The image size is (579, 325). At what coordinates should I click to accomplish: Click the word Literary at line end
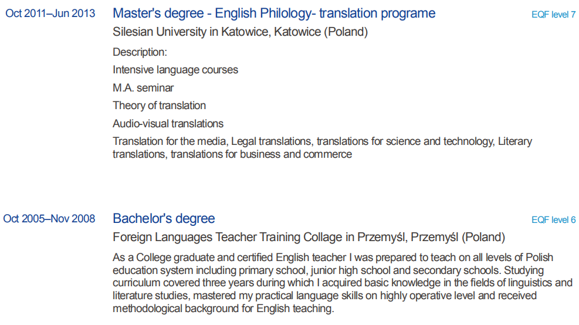tap(514, 141)
